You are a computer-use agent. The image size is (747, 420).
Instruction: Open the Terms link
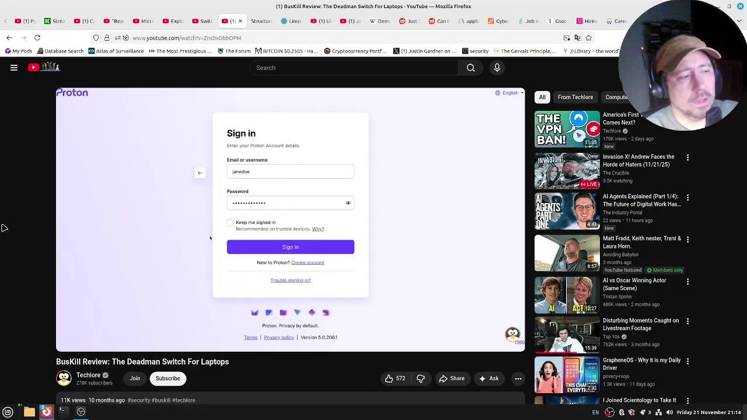click(x=250, y=337)
